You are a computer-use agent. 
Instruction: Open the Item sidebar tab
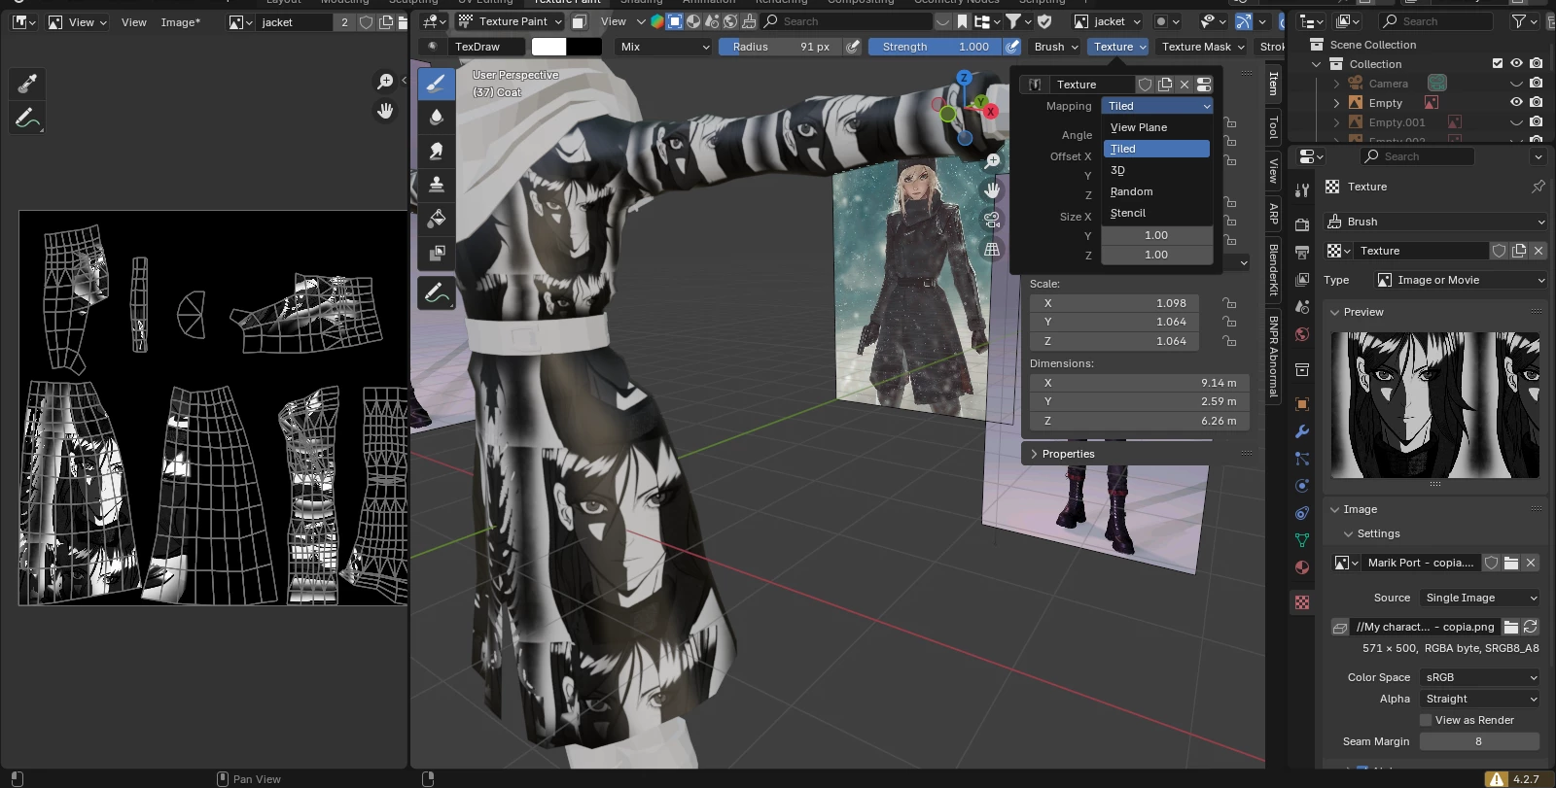1273,84
